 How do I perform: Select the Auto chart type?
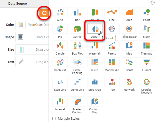tap(60, 13)
